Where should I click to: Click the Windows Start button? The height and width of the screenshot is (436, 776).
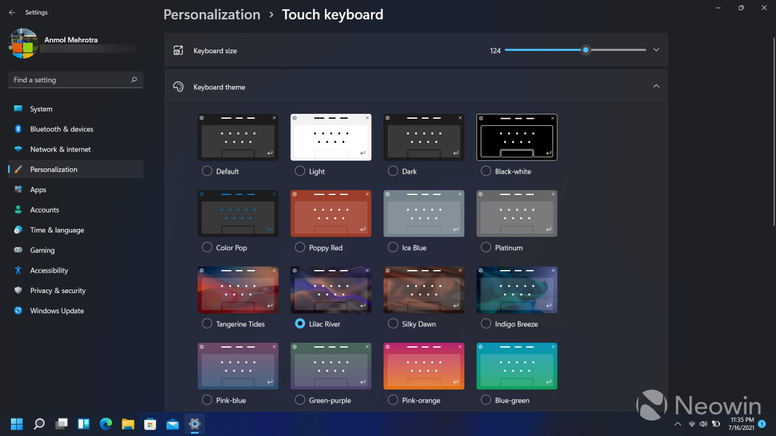[17, 424]
